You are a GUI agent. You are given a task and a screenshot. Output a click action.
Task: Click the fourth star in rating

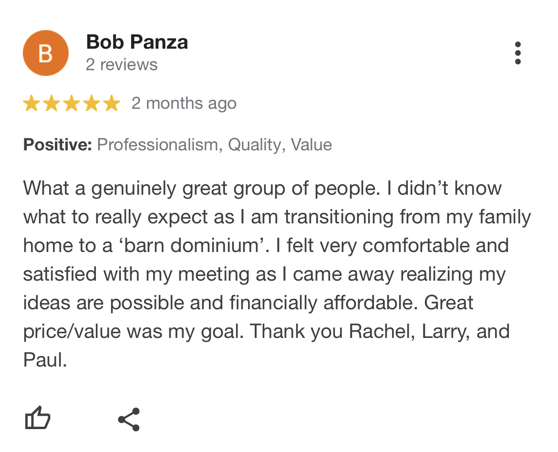(91, 103)
